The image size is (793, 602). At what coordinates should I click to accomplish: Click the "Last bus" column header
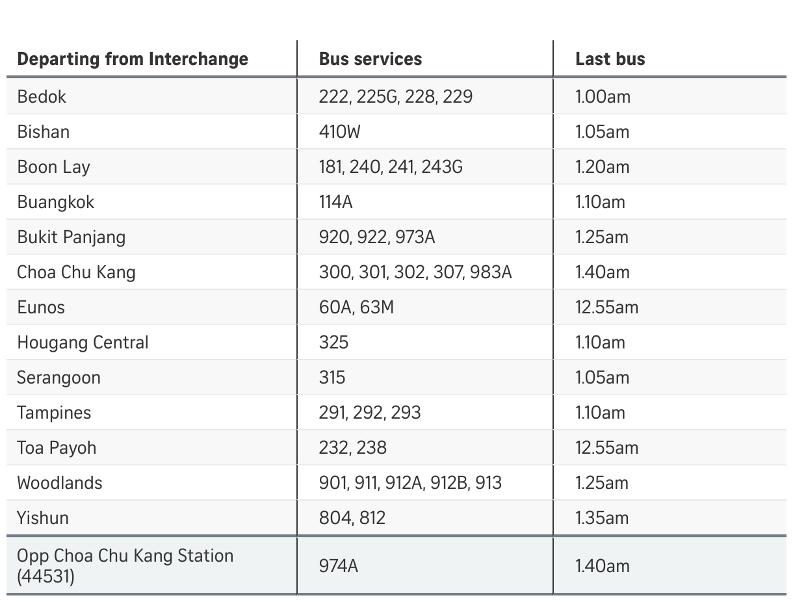click(610, 59)
